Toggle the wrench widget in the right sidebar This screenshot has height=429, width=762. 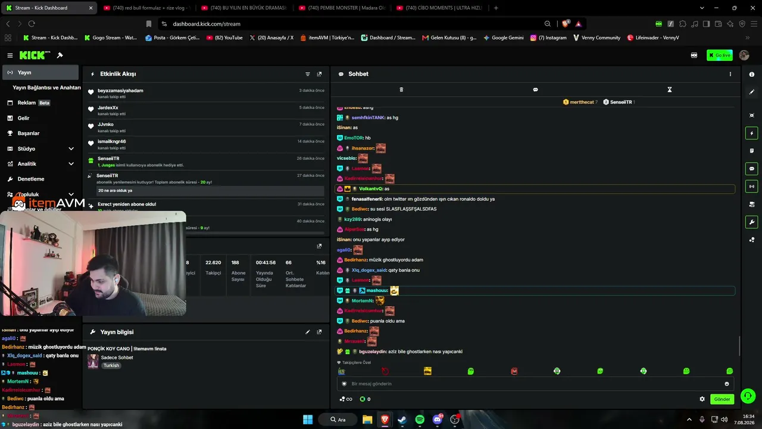point(752,222)
